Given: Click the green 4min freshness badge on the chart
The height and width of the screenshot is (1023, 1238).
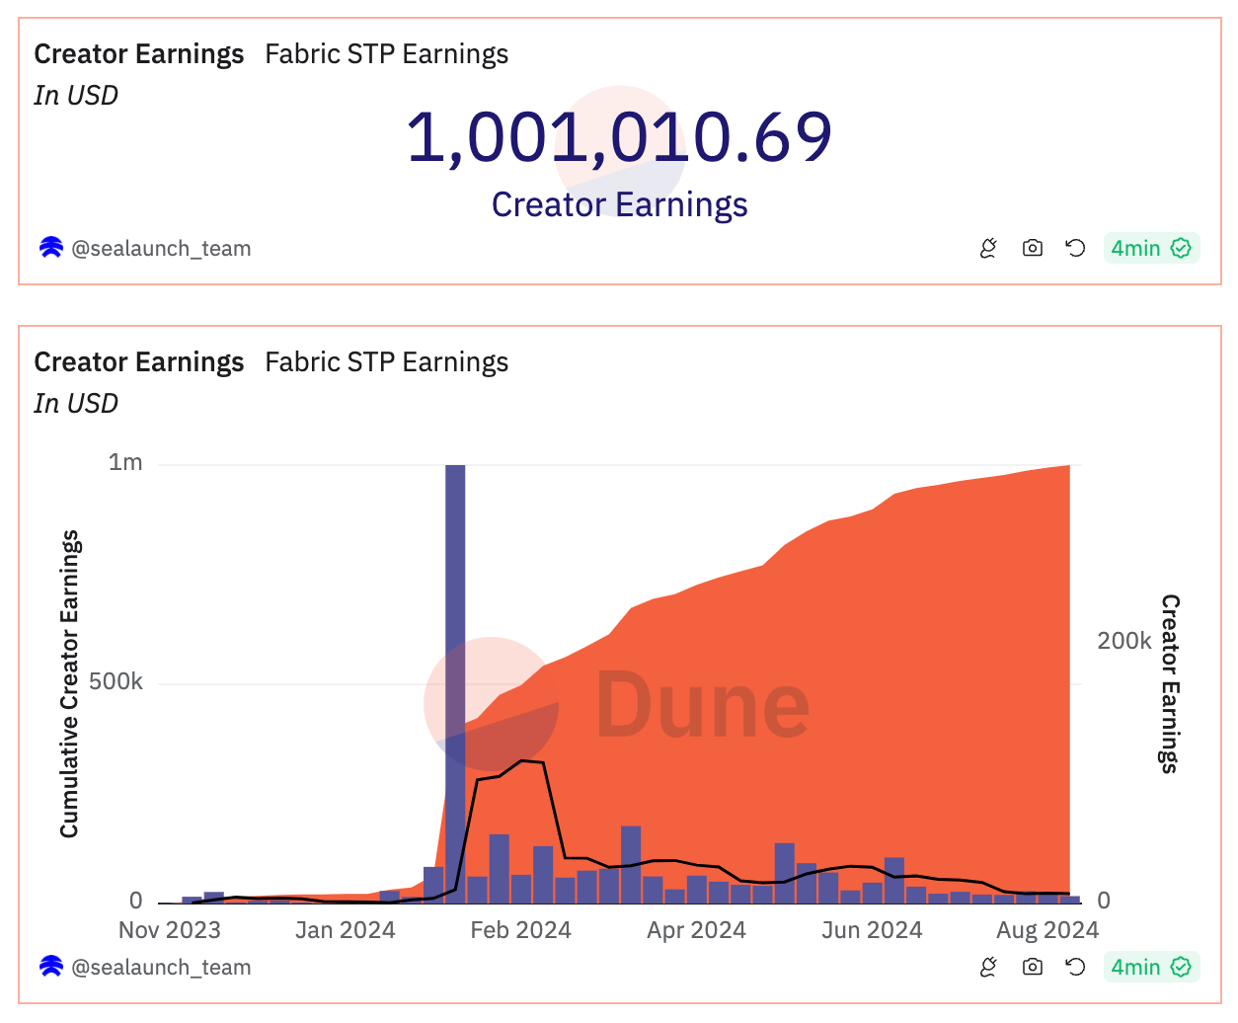Looking at the screenshot, I should 1151,967.
